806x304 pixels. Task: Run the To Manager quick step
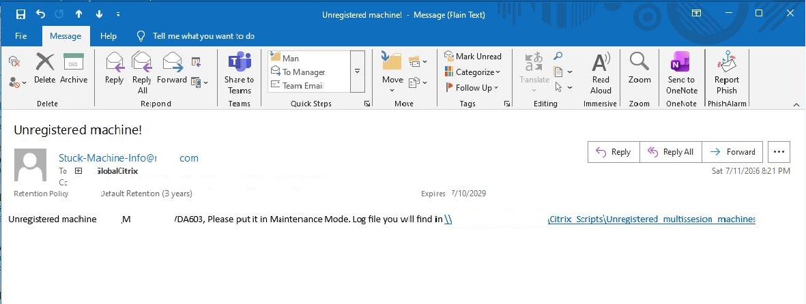pyautogui.click(x=308, y=72)
